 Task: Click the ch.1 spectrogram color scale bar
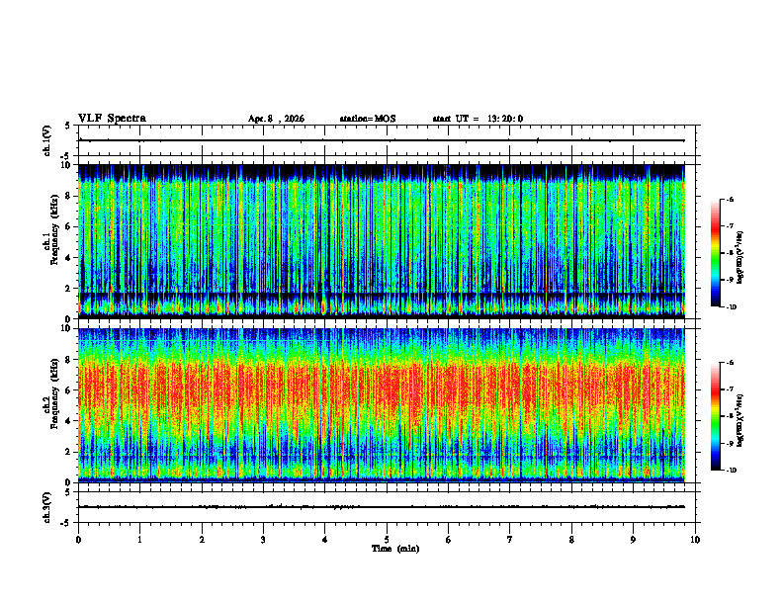tap(715, 253)
